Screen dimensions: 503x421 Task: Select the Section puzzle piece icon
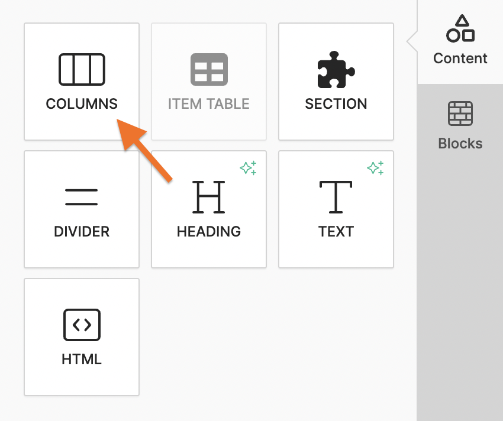tap(336, 69)
